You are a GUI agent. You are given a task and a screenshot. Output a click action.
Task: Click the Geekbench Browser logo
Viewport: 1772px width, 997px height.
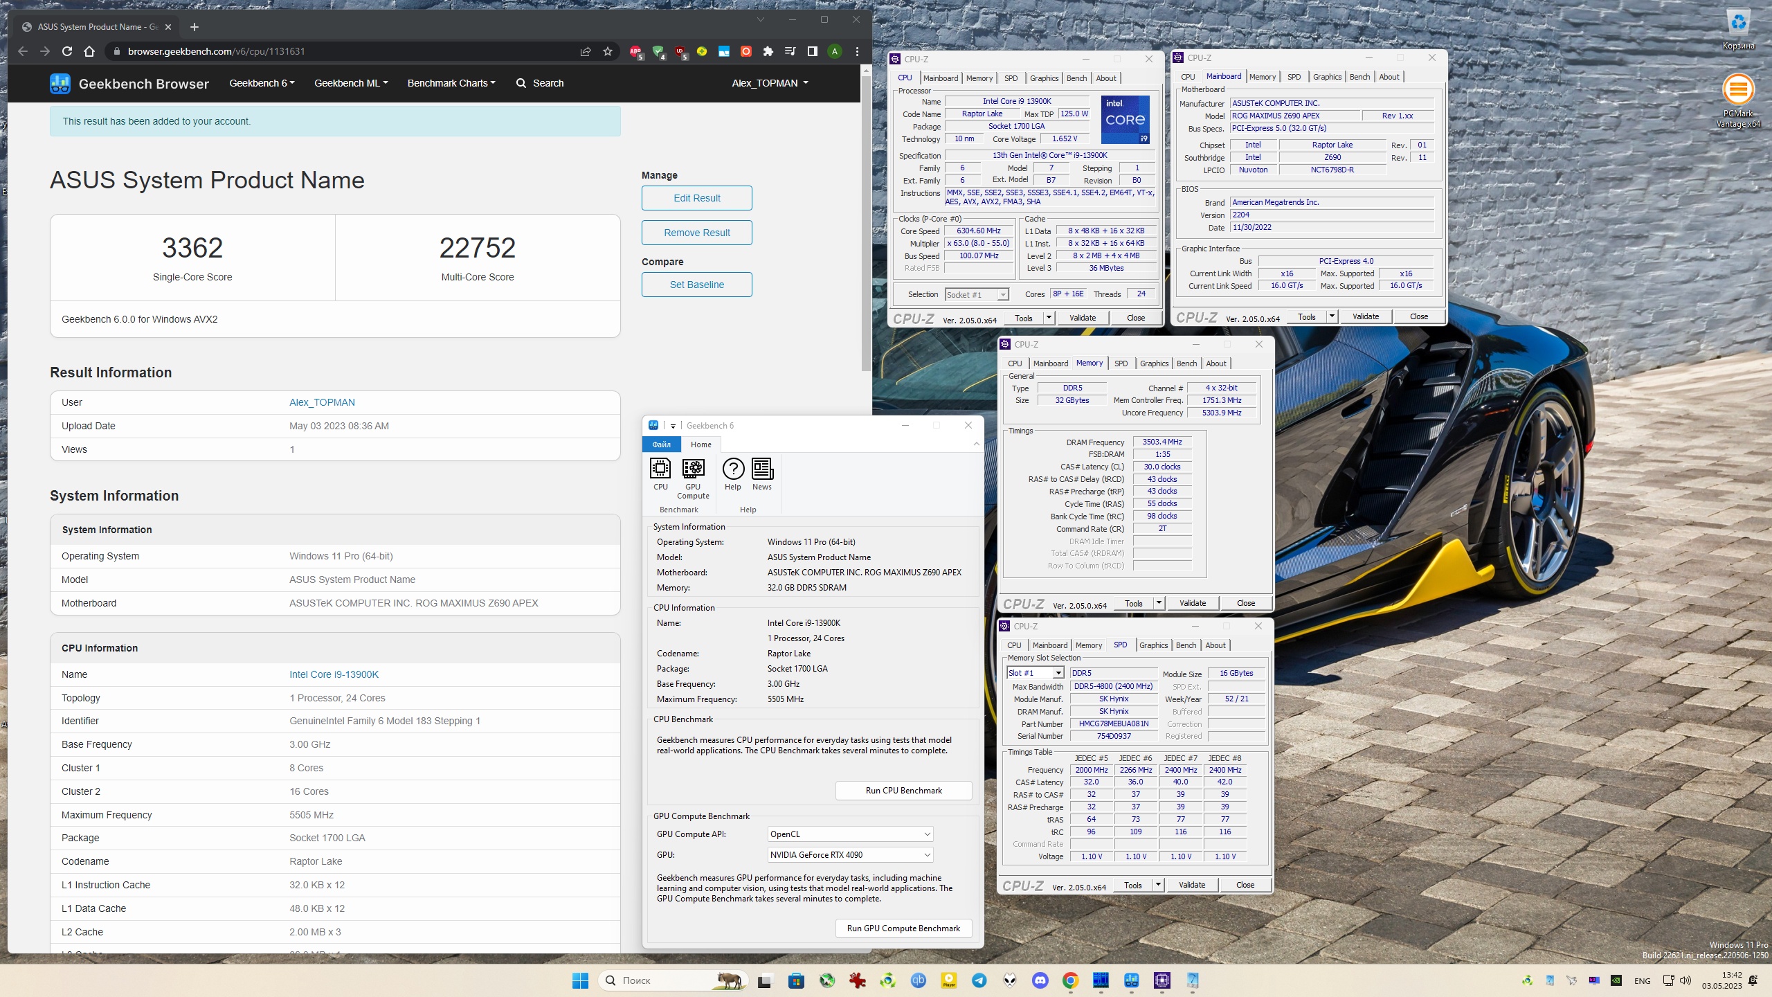pyautogui.click(x=129, y=84)
